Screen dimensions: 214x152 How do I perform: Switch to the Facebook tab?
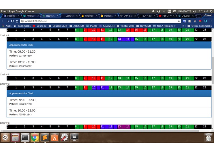11,16
